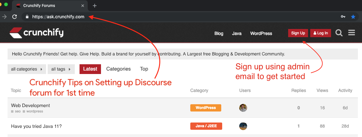Screen dimensions: 362x137
Task: Click the saved passwords key icon
Action: coord(343,17)
